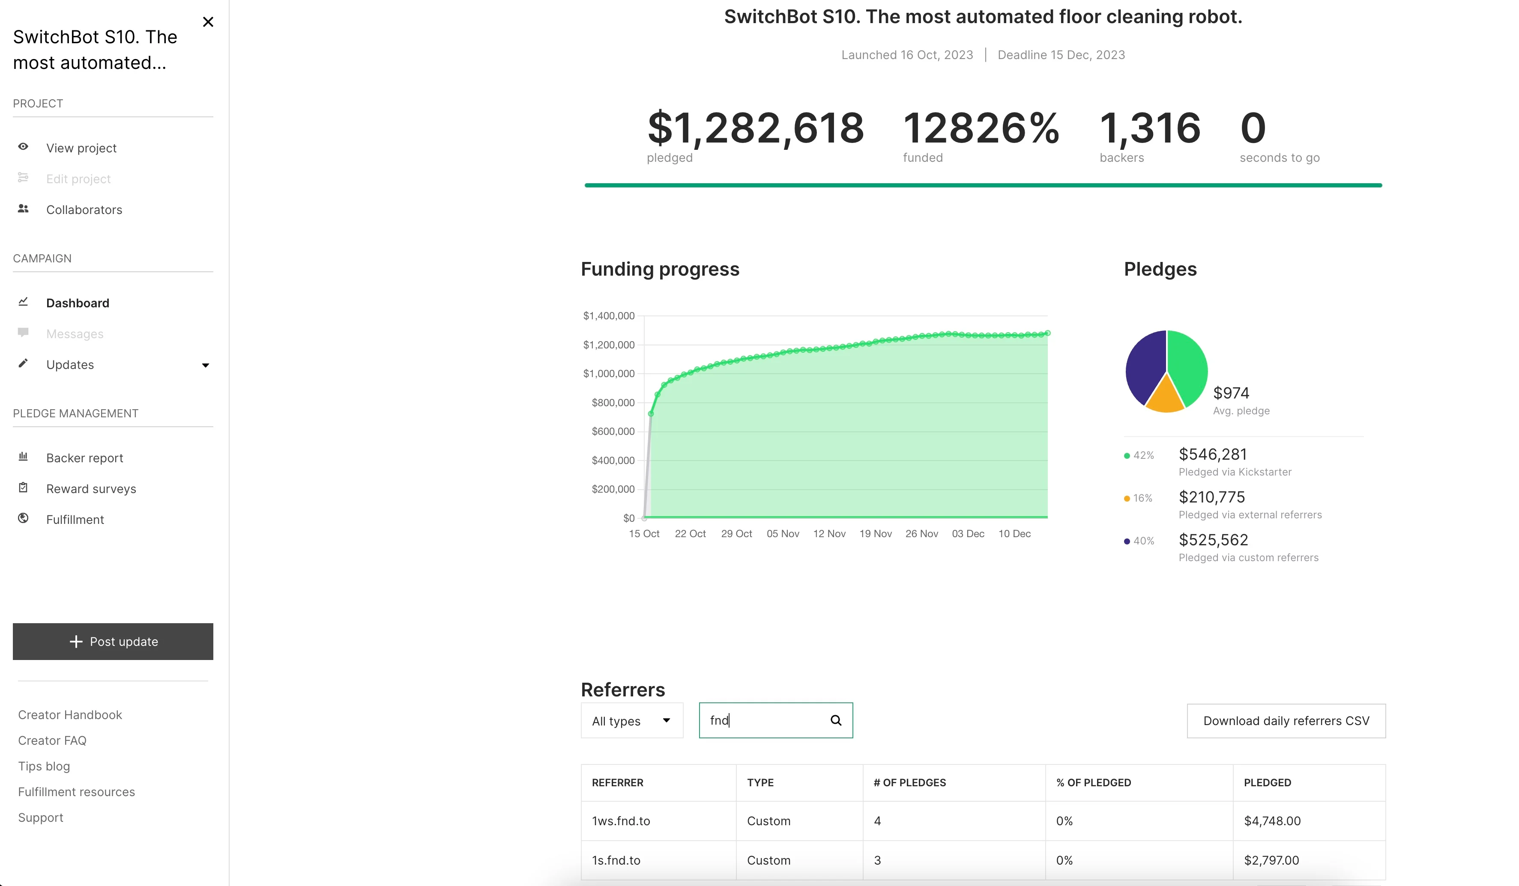
Task: Click the Post update button
Action: point(113,642)
